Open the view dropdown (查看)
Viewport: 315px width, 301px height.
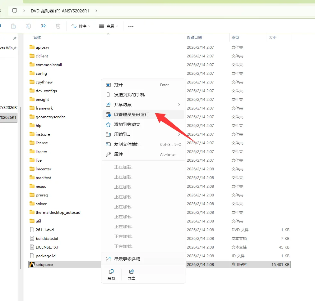[x=109, y=26]
